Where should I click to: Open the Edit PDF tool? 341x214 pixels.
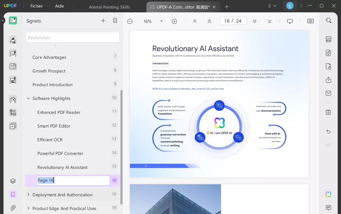click(13, 53)
